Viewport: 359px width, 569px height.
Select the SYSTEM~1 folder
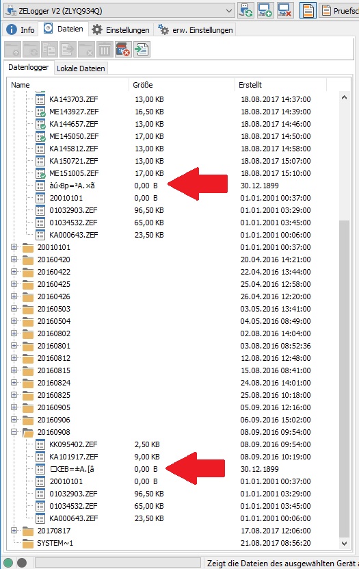coord(55,543)
